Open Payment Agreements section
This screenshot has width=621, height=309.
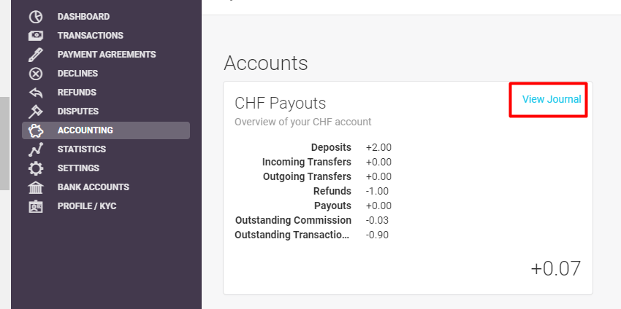pos(107,55)
